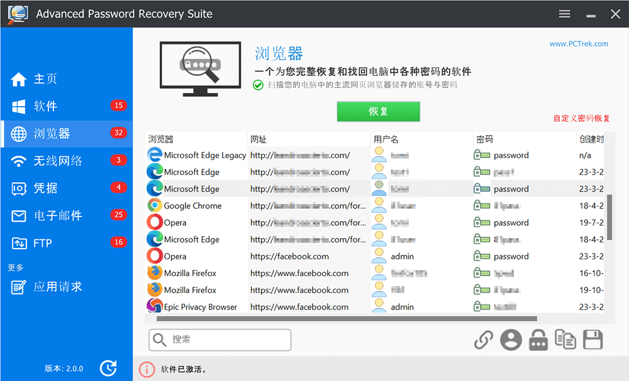Click the Google Chrome logo icon
Screen dimensions: 629x381
[155, 205]
